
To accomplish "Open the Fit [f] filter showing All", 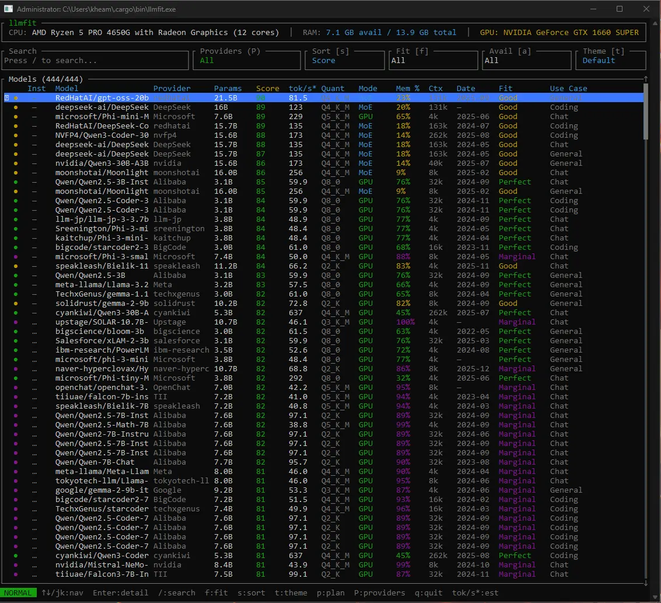I will tap(434, 60).
